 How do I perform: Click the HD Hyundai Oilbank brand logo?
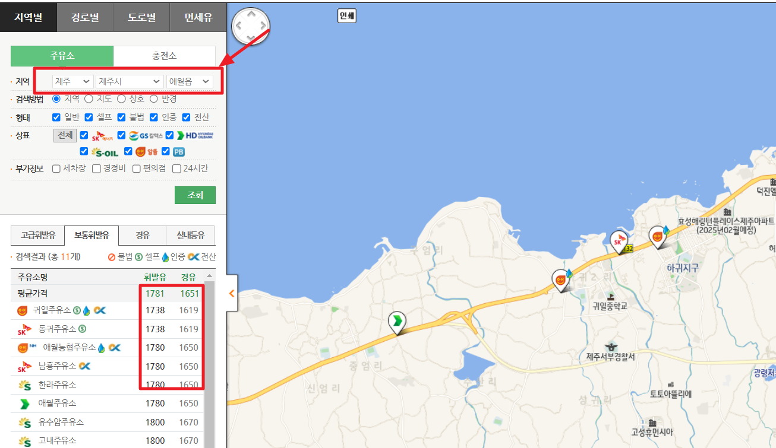(195, 135)
